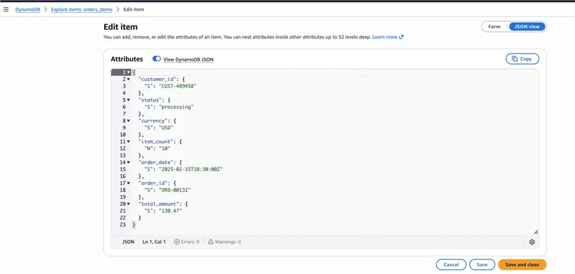Click the "order_date" key text
The image size is (575, 274).
[x=155, y=162]
